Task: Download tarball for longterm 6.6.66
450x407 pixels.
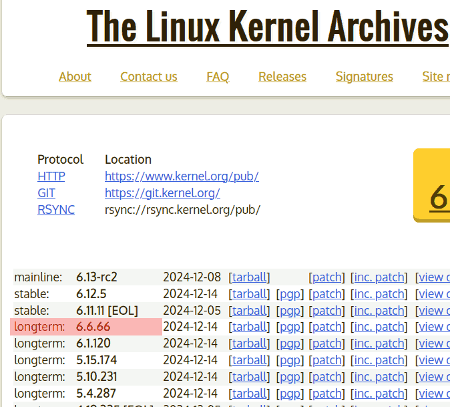Action: pyautogui.click(x=250, y=327)
